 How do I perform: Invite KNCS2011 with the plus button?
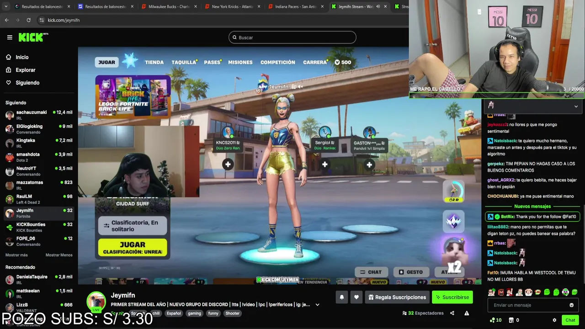[228, 164]
